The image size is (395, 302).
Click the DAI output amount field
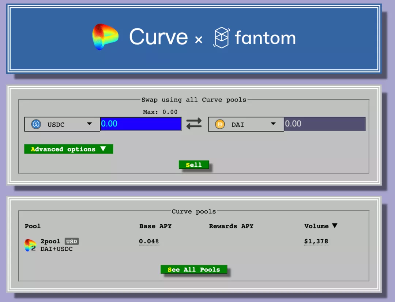pos(324,124)
